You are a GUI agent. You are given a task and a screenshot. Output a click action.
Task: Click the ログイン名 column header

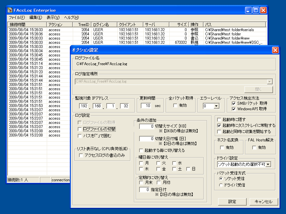[x=104, y=24]
